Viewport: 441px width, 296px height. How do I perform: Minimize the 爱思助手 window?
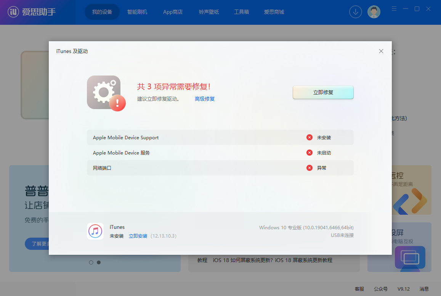coord(405,9)
